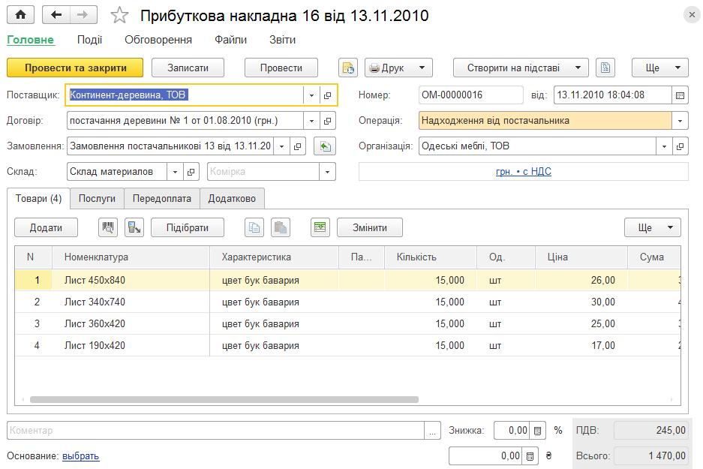The width and height of the screenshot is (703, 469).
Task: Click the Додати row button
Action: point(47,227)
